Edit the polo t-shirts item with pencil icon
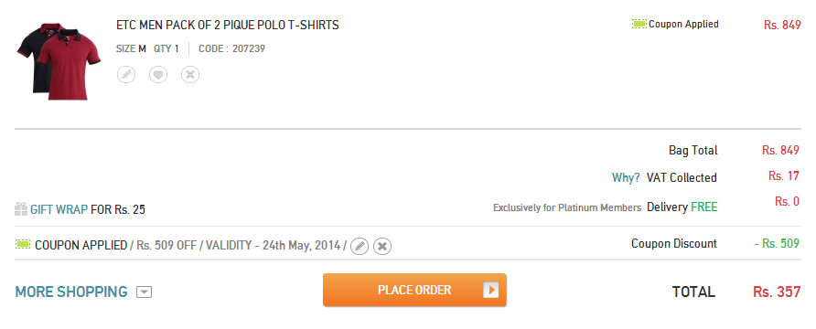 click(x=126, y=74)
